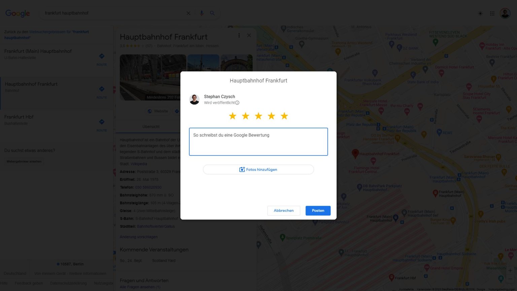
Task: Click Grand Hotel Empire map marker
Action: 427,268
